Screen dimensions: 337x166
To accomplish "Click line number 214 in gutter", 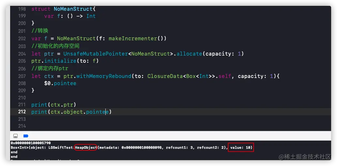I will tap(22, 126).
